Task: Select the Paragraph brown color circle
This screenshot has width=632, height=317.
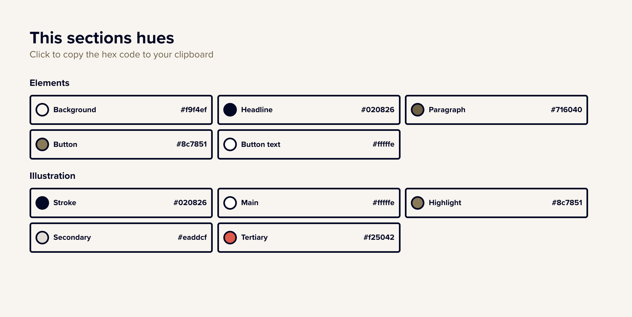Action: coord(418,110)
